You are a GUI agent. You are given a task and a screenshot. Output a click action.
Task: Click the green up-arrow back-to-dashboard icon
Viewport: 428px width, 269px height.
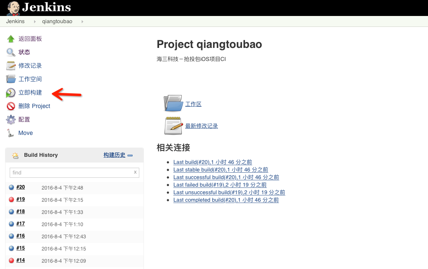[11, 39]
